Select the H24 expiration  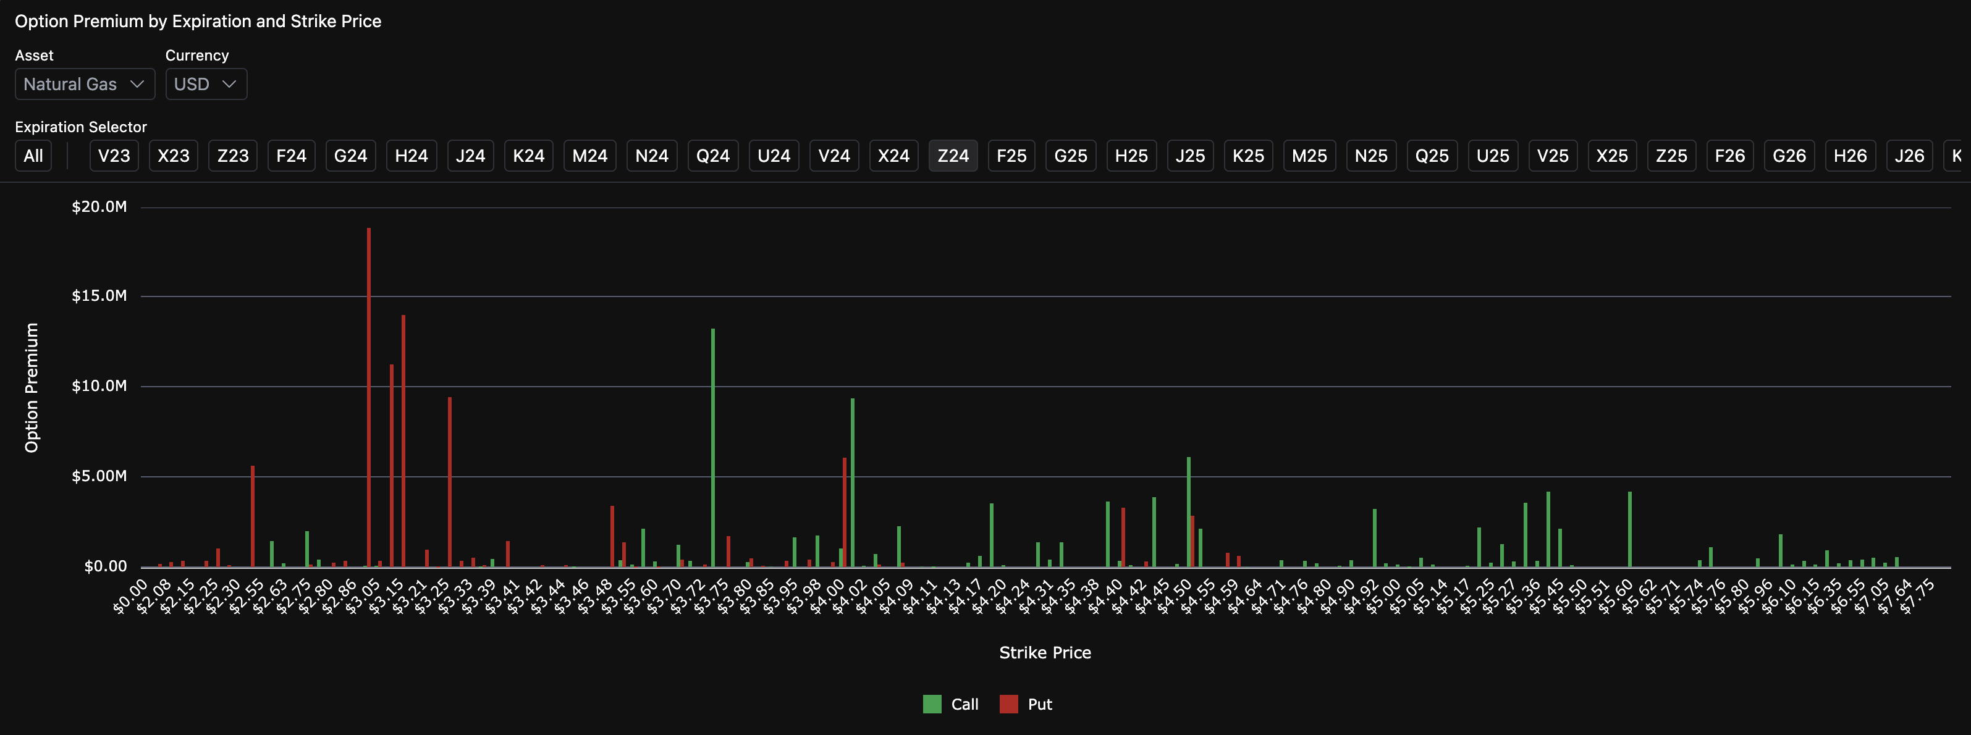pos(412,156)
